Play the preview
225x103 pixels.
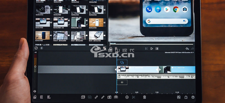[x=152, y=49]
